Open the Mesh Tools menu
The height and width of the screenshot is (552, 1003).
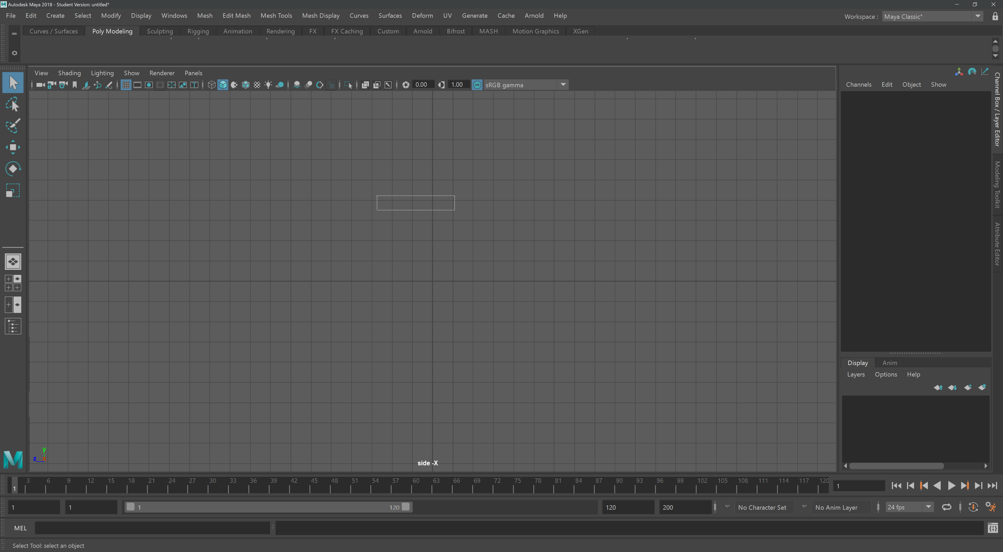[276, 16]
